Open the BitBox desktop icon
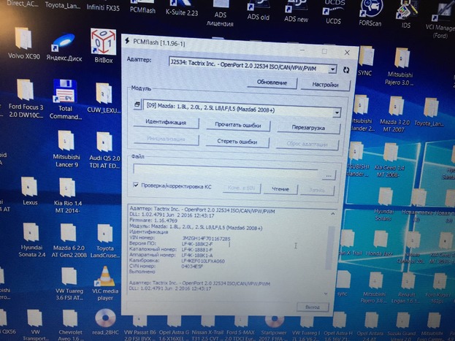The height and width of the screenshot is (341, 455). tap(102, 46)
